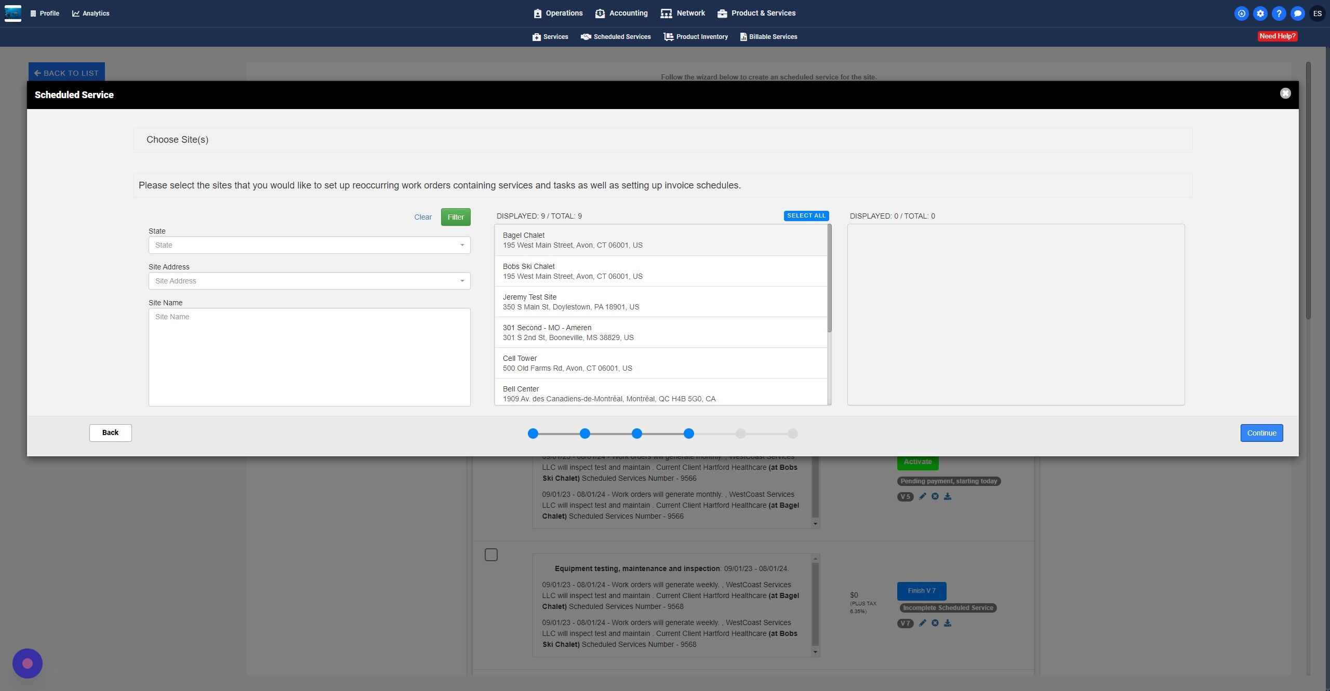The width and height of the screenshot is (1330, 691).
Task: Select the Cell Tower site entry
Action: click(660, 363)
